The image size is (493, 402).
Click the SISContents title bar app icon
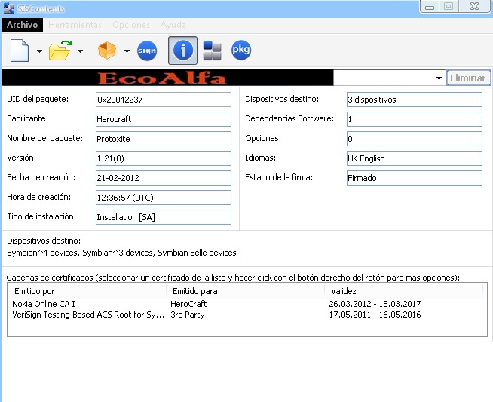click(x=9, y=8)
